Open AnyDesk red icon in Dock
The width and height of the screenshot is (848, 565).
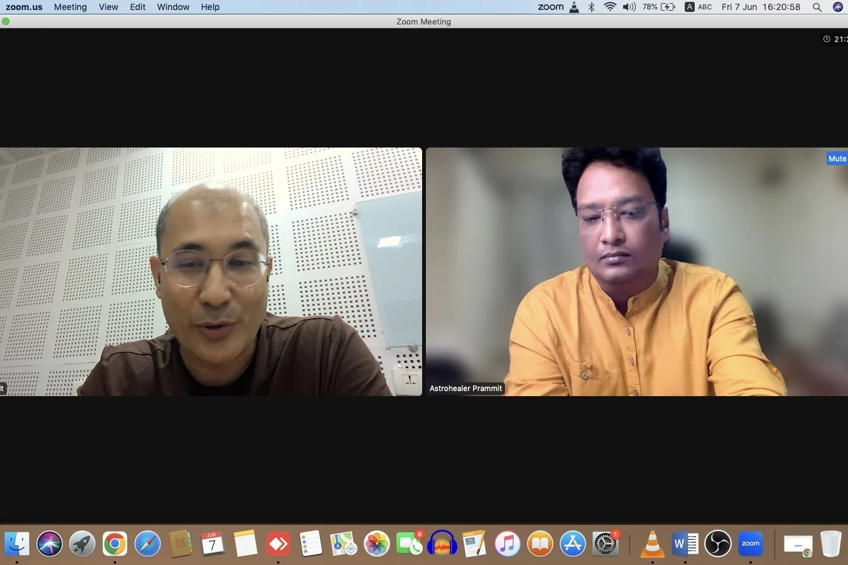[278, 544]
